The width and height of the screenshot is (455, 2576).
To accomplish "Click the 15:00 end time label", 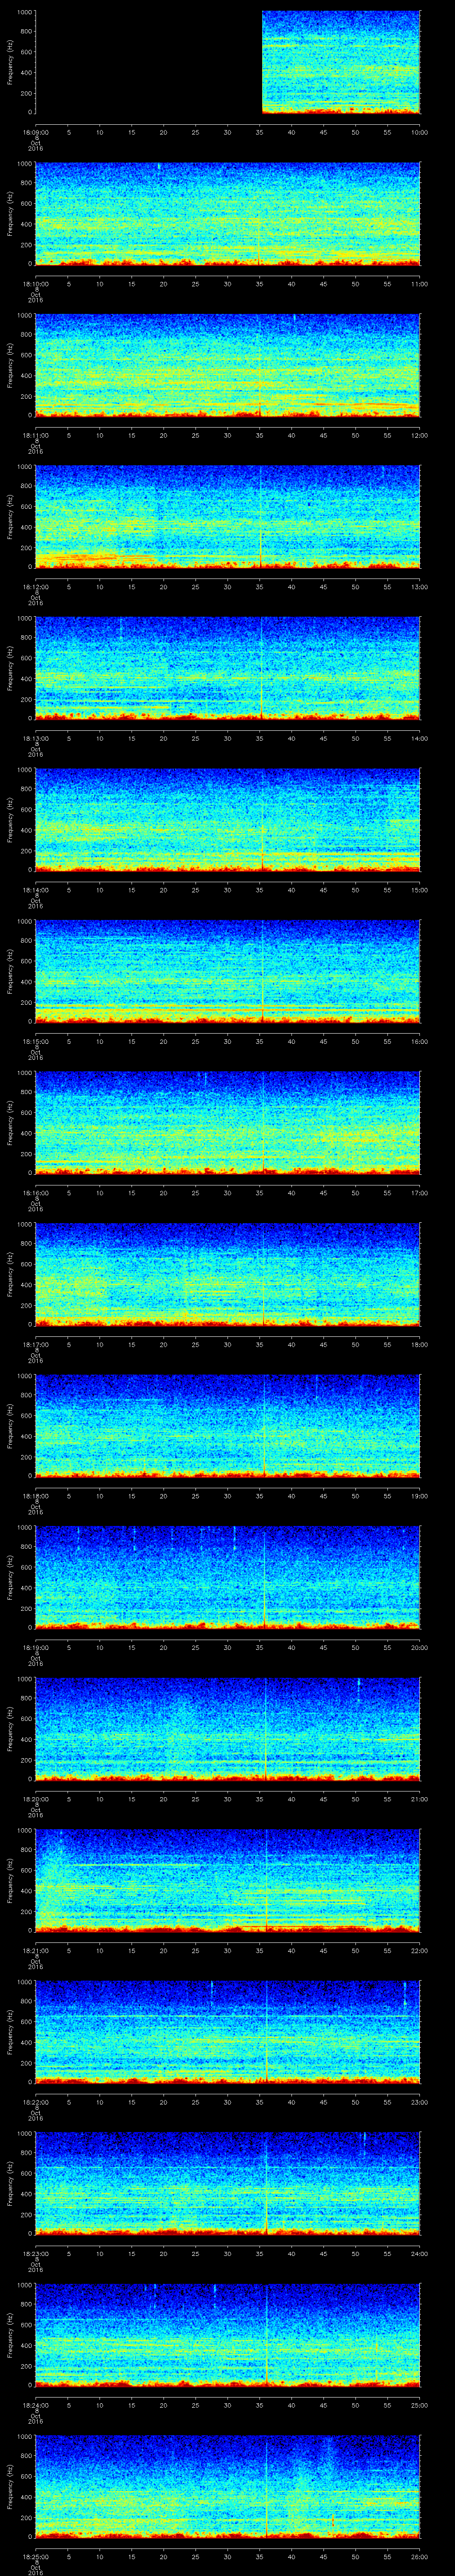I will pos(419,890).
